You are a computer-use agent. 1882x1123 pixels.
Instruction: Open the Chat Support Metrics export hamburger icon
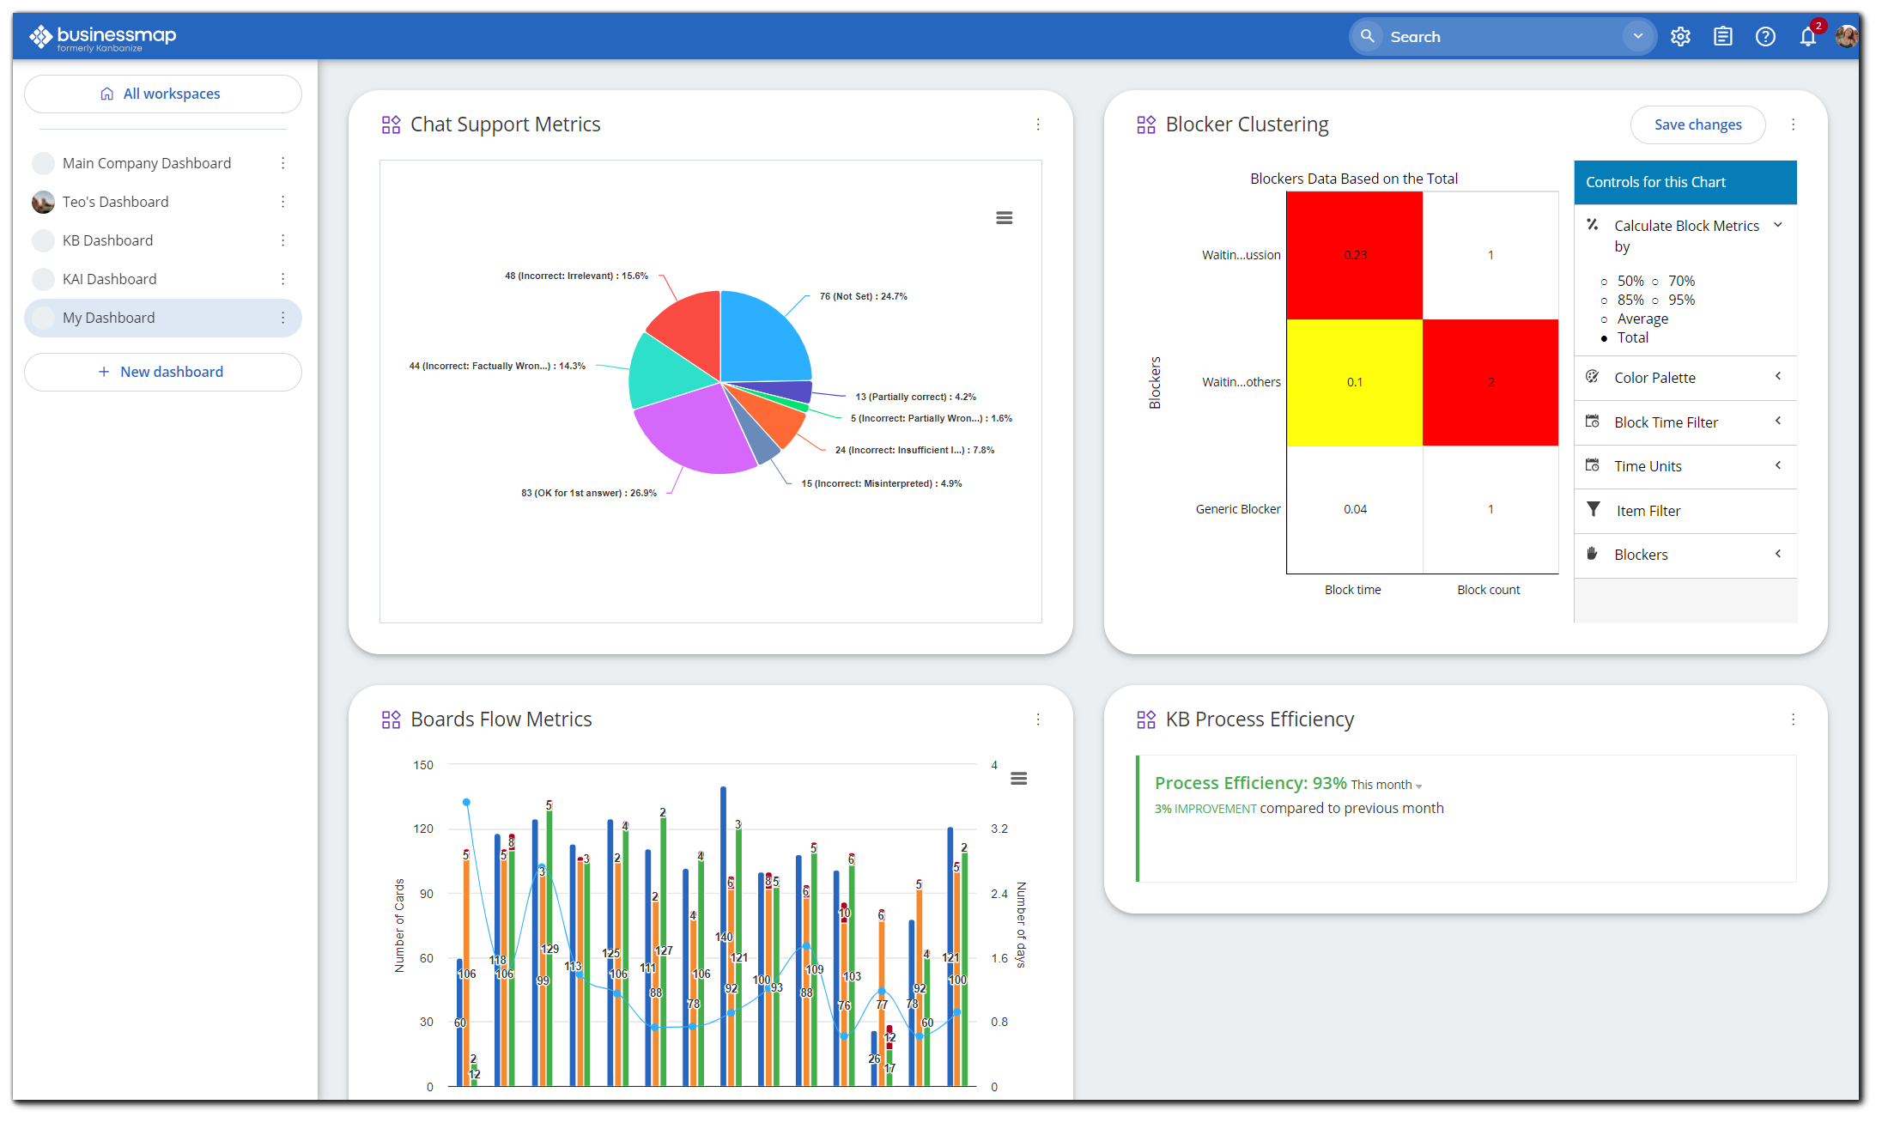click(x=1005, y=217)
